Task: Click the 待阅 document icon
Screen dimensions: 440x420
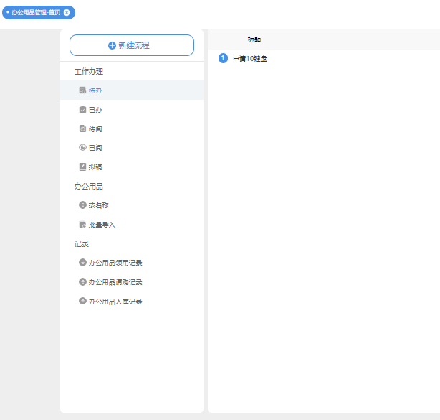Action: 82,129
